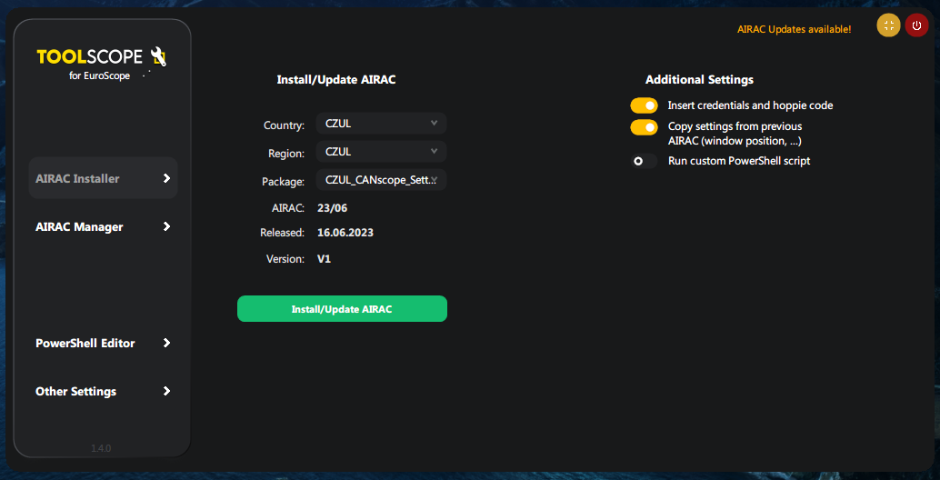Click the Package field label
This screenshot has height=480, width=940.
coord(283,181)
